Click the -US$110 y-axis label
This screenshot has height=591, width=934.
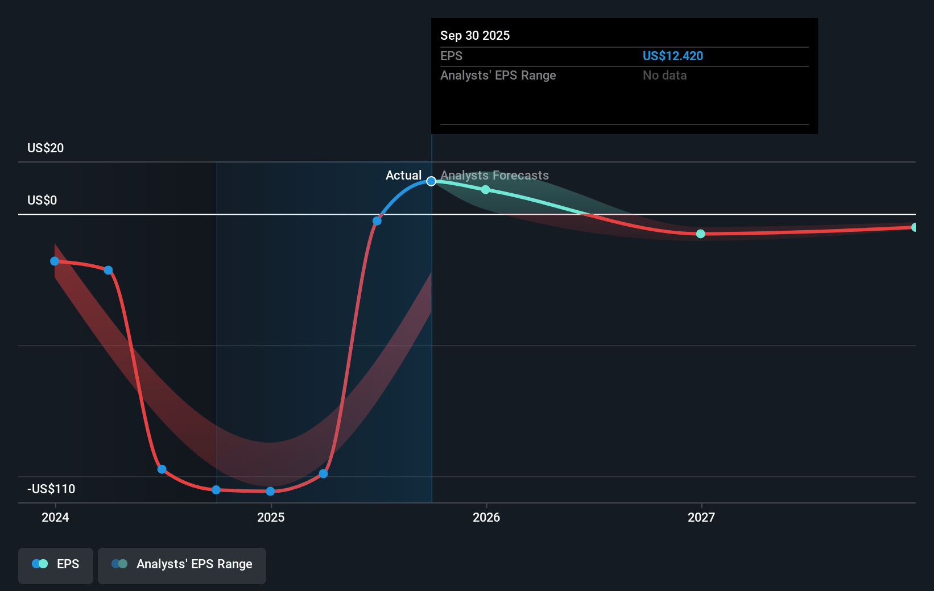point(51,489)
